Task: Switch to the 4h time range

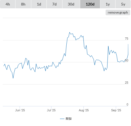Action: click(x=8, y=4)
